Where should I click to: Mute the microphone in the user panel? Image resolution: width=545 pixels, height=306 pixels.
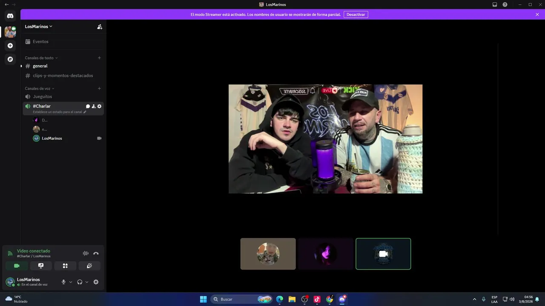(x=63, y=282)
